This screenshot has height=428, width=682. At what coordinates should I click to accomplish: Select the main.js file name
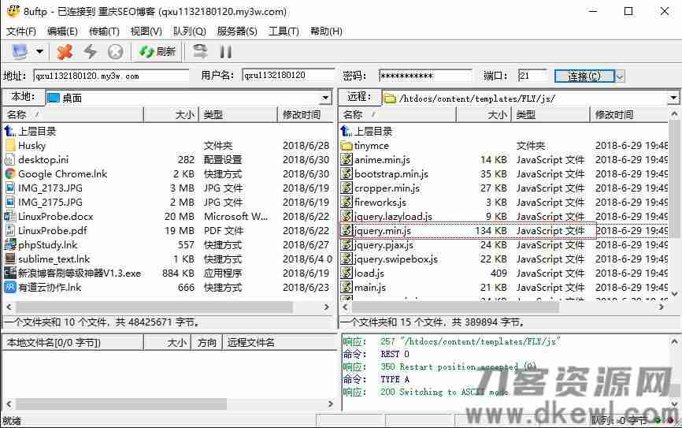tap(370, 288)
